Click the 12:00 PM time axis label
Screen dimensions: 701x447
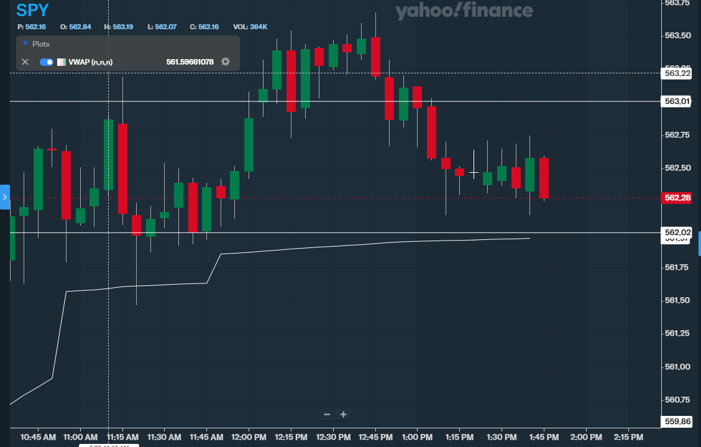[249, 437]
